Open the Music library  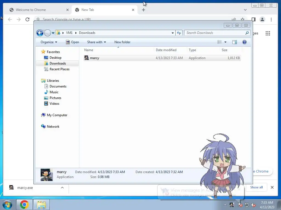[54, 92]
